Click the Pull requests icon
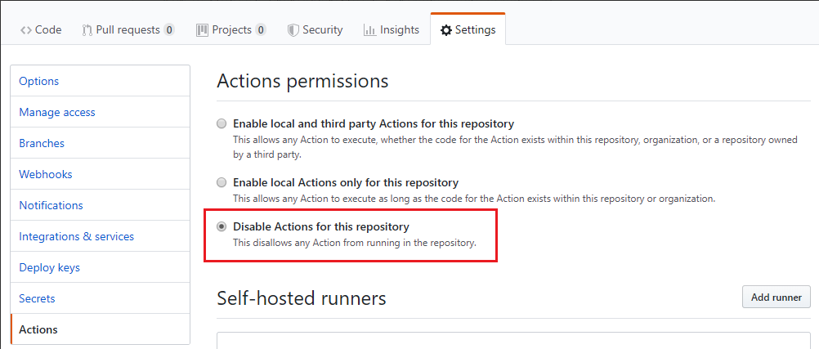 coord(87,29)
